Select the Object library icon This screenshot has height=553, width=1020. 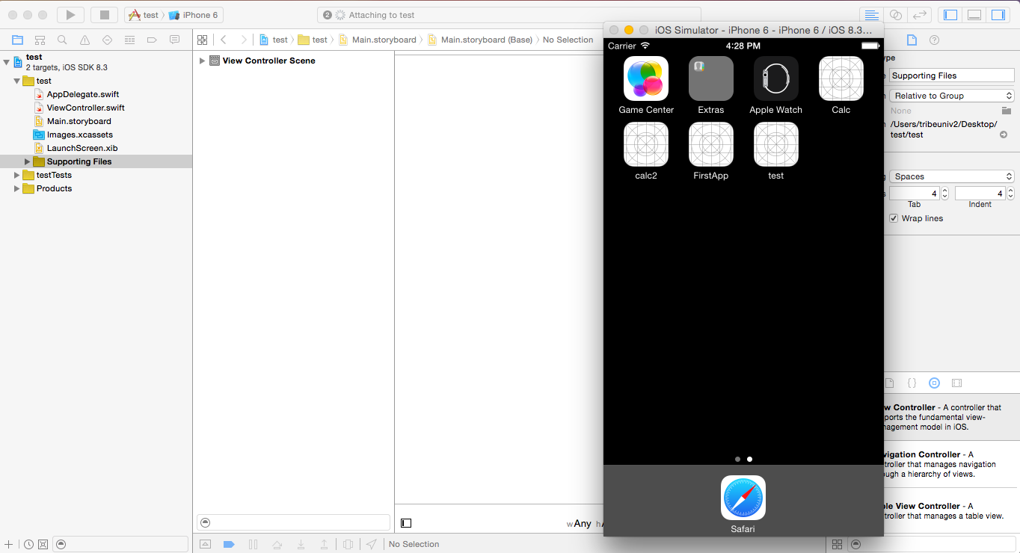click(934, 383)
